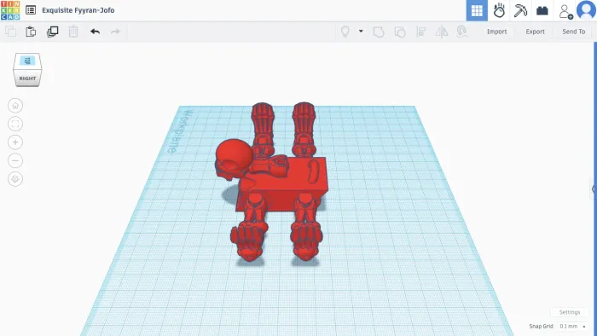
Task: Open the Send To menu
Action: pyautogui.click(x=573, y=32)
